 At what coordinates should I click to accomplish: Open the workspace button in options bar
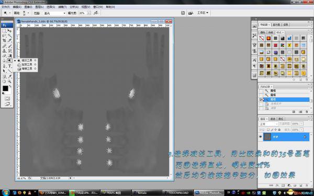point(203,13)
